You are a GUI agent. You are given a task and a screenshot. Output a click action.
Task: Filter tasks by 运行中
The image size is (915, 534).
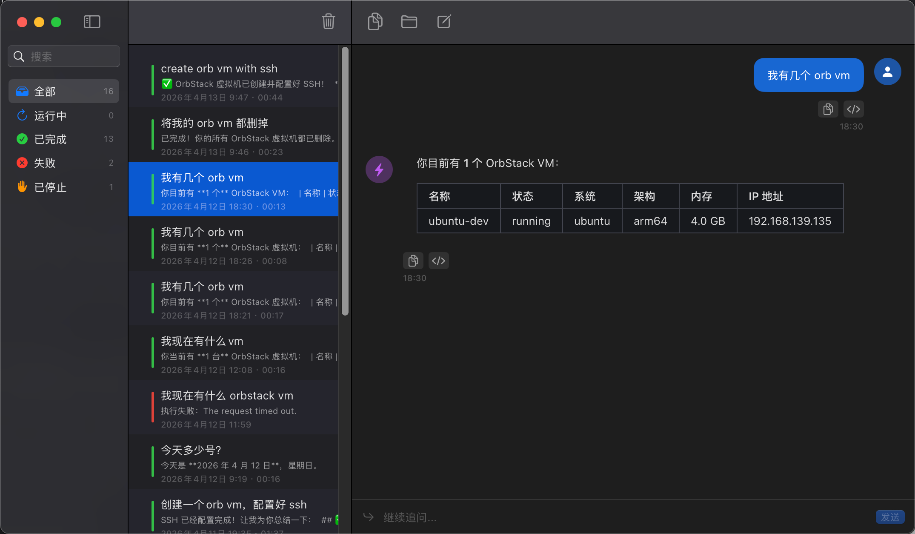(x=64, y=115)
